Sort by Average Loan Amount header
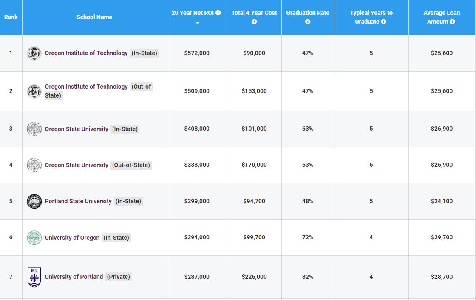This screenshot has height=300, width=476. click(442, 13)
